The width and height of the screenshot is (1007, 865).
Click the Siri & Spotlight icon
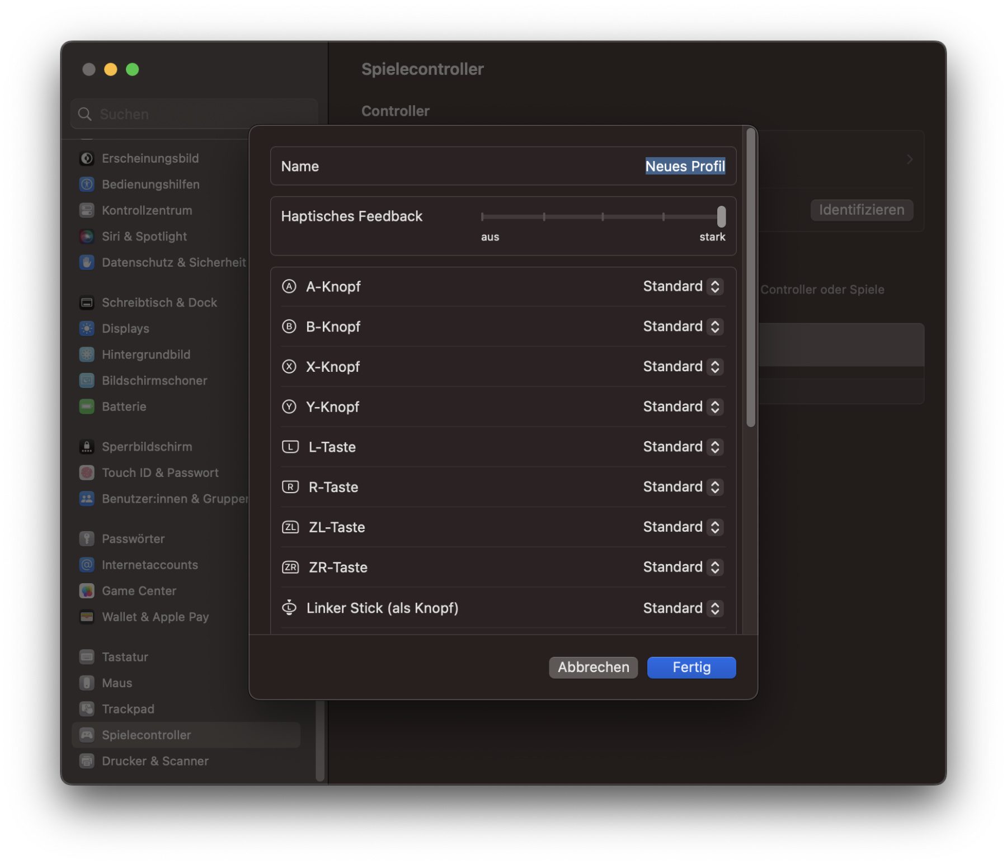pyautogui.click(x=87, y=236)
